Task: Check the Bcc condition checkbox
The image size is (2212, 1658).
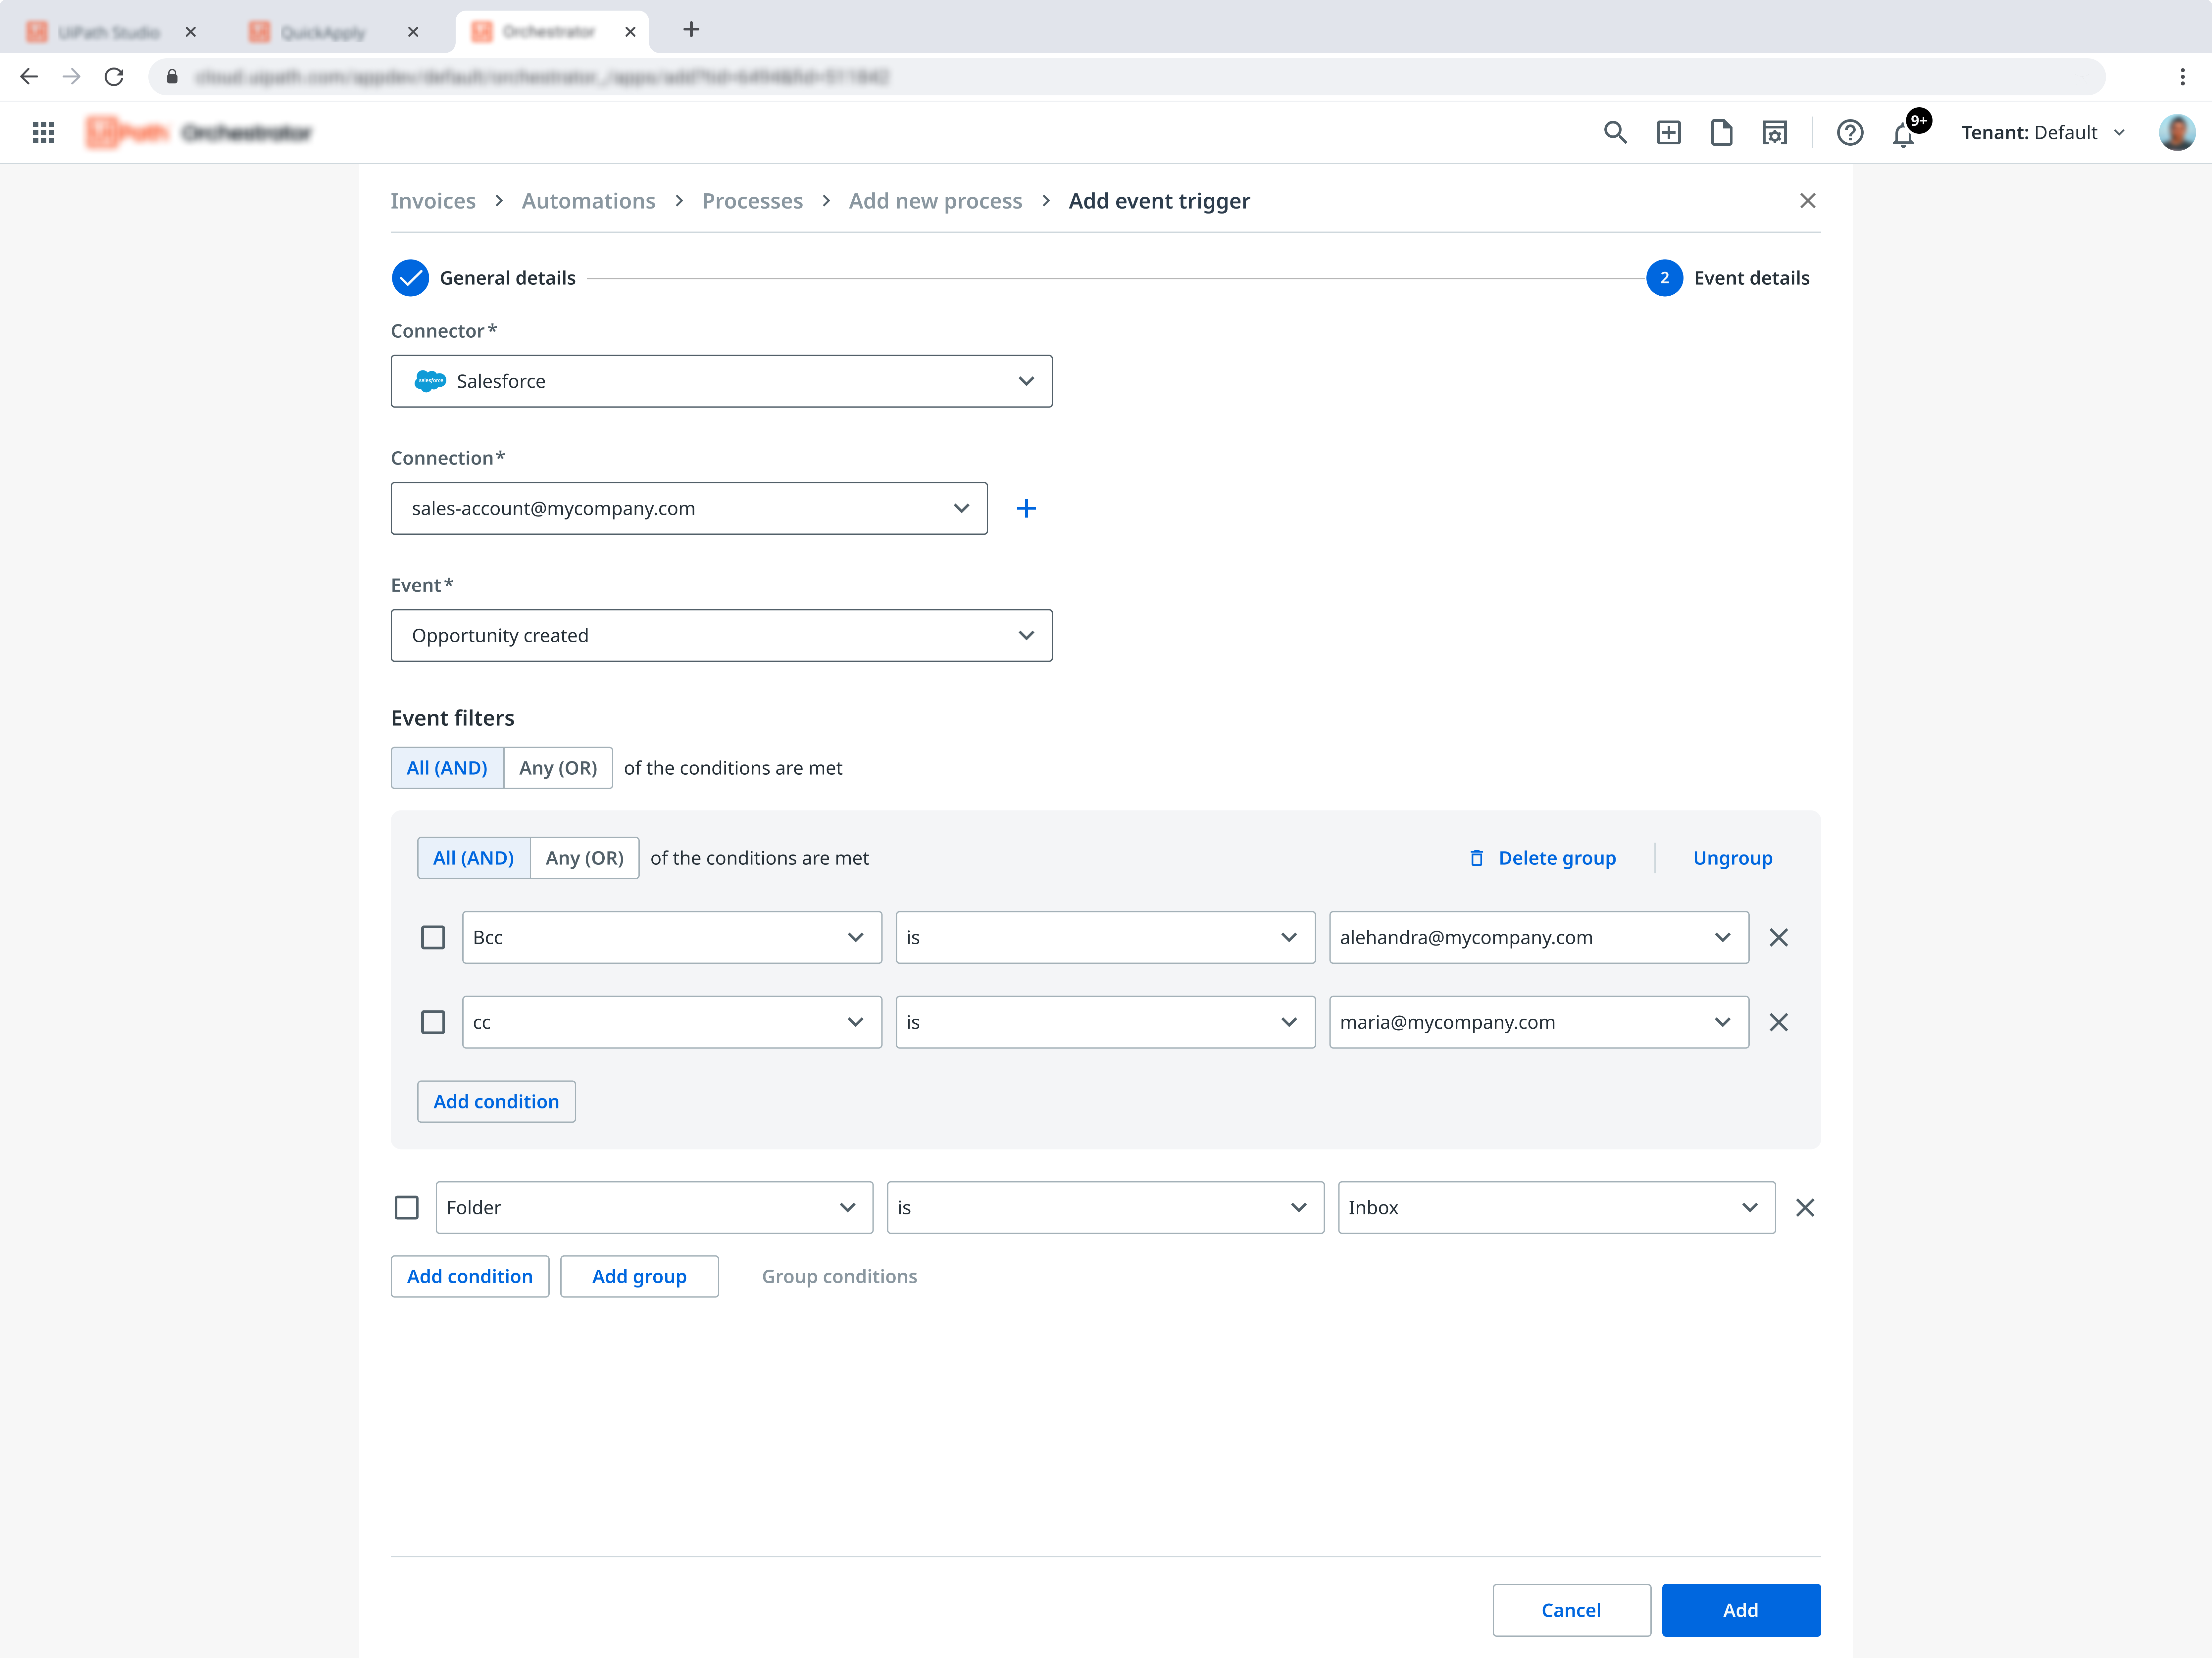Action: tap(433, 937)
